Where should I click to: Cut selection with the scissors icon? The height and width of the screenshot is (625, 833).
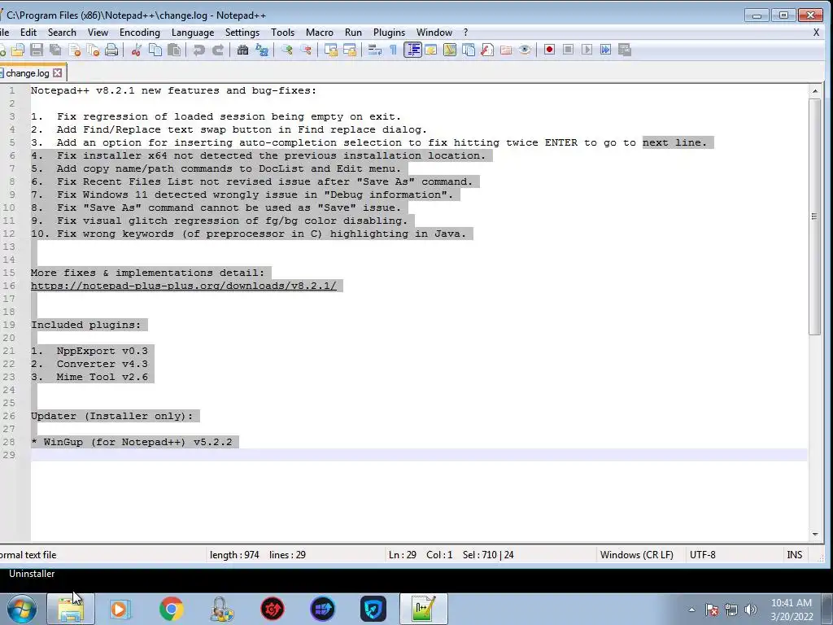(x=137, y=50)
